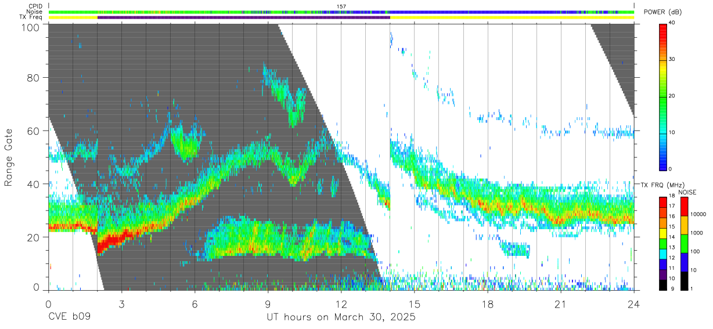The height and width of the screenshot is (329, 713).
Task: Click the Range Gate axis tick '100'
Action: pos(30,27)
